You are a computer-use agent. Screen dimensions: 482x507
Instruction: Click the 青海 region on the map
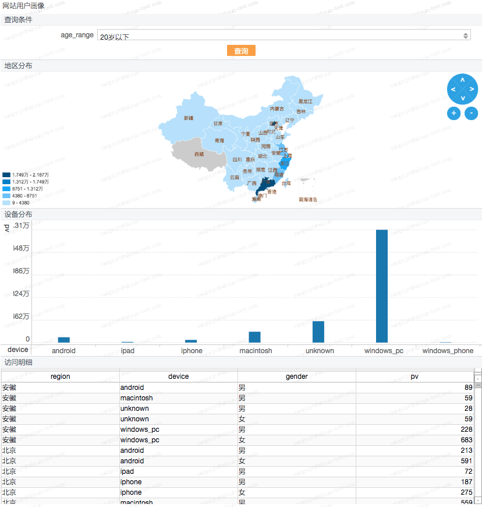[219, 140]
